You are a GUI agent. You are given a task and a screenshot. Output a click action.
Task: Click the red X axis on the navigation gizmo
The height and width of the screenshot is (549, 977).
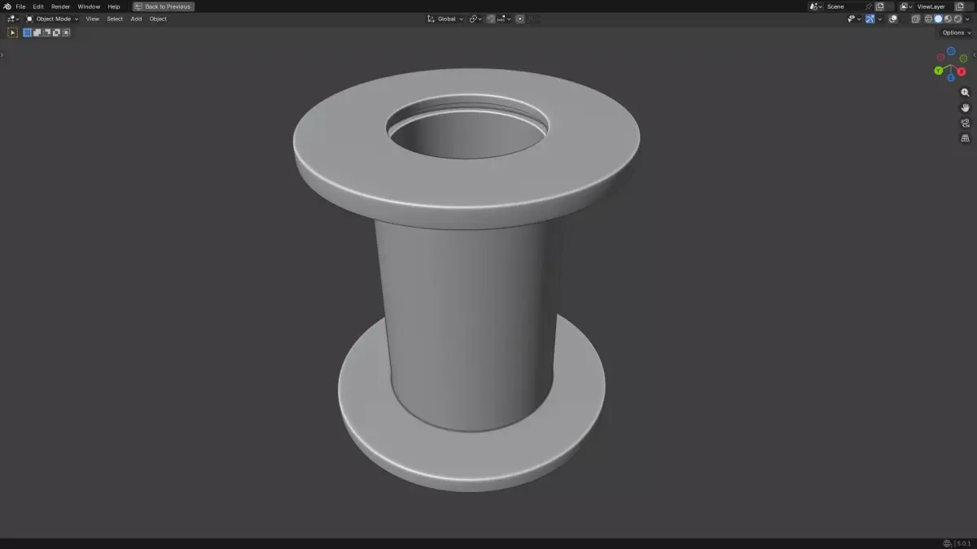962,72
